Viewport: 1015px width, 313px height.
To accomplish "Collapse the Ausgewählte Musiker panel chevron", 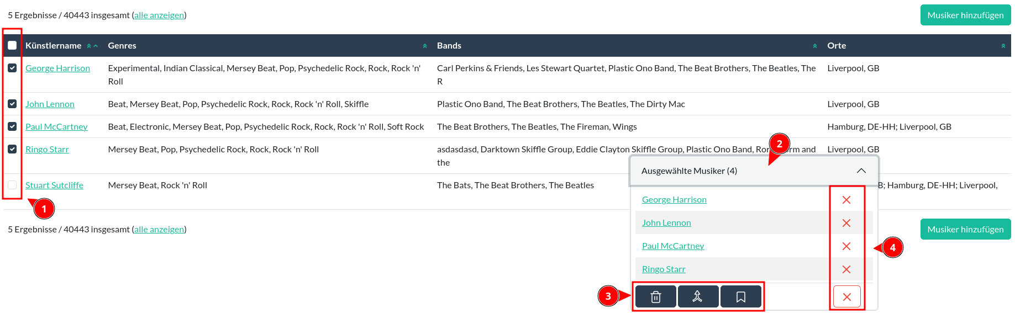I will click(861, 171).
